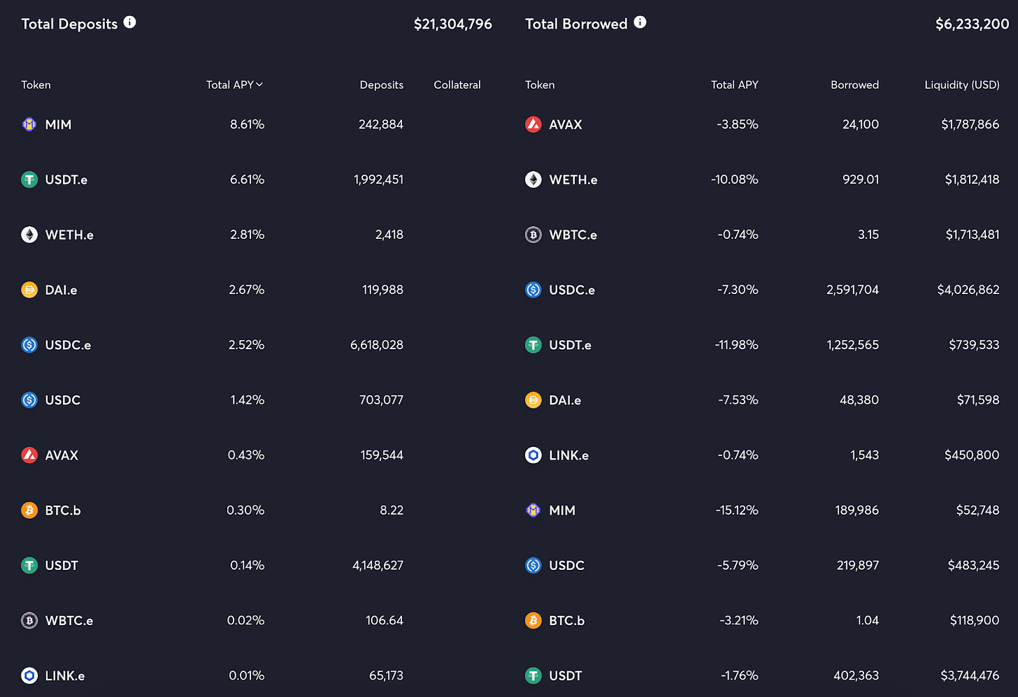Screen dimensions: 1018x697
Task: Sort borrowed table by Borrowed column header
Action: click(854, 85)
